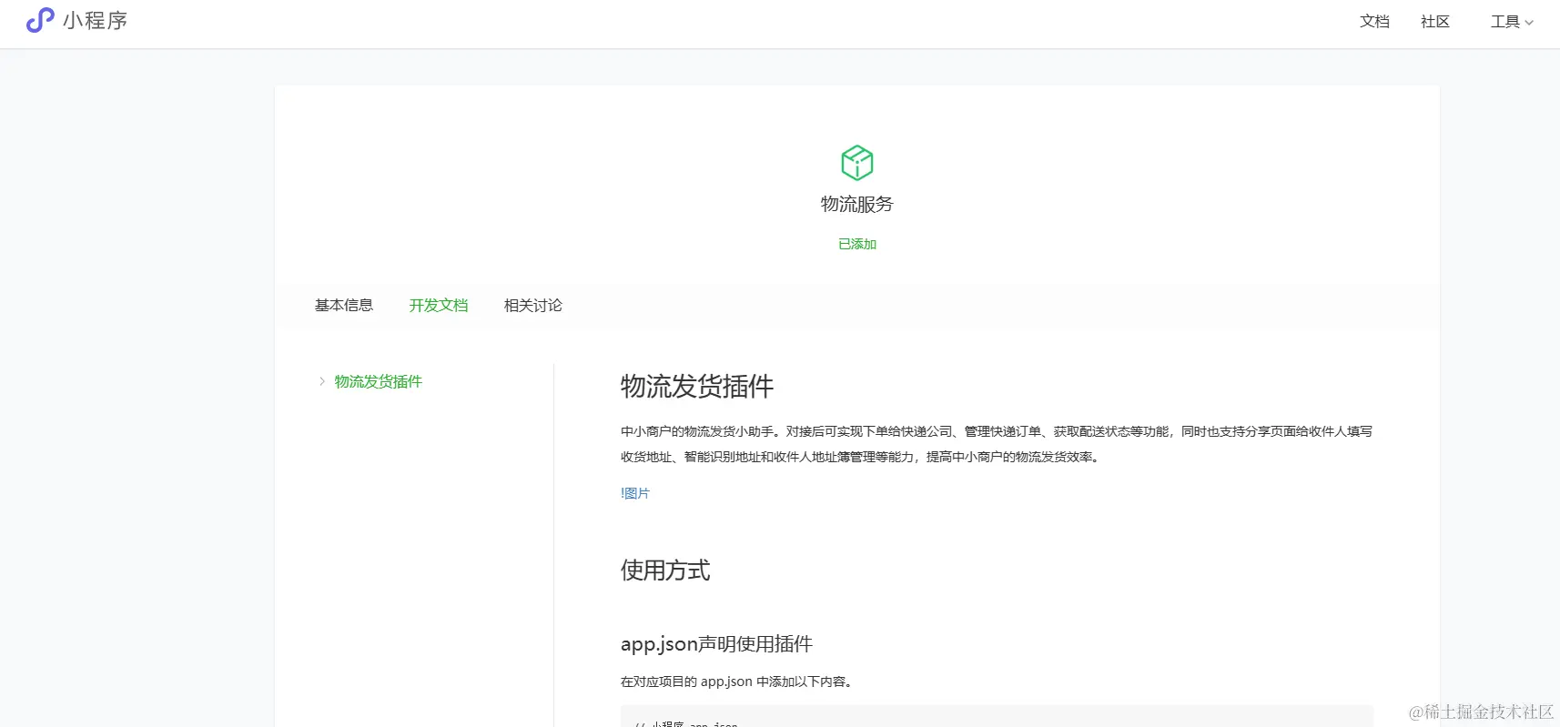The height and width of the screenshot is (727, 1560).
Task: Open the 文档 menu in header
Action: pos(1374,22)
